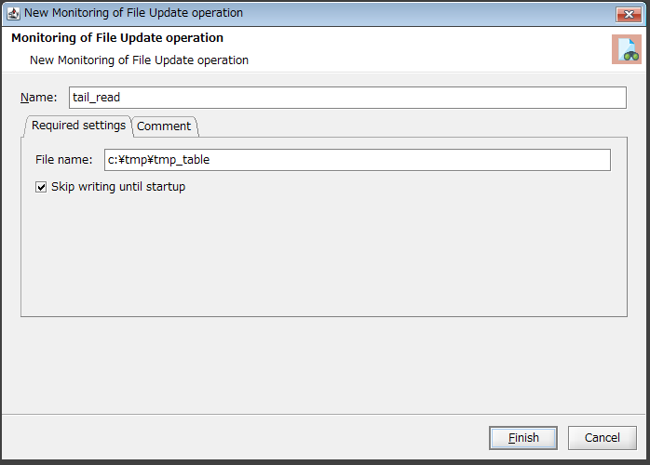Click blank area left of Finish button

click(279, 438)
